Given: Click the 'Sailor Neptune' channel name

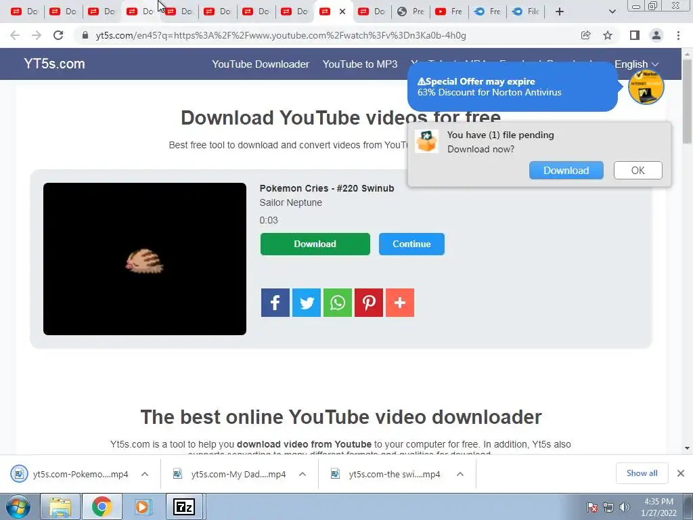Looking at the screenshot, I should point(291,202).
